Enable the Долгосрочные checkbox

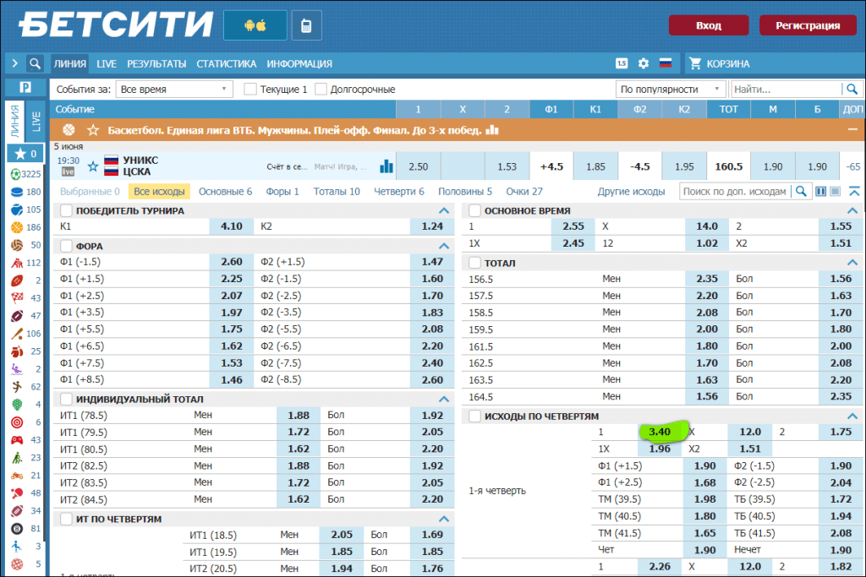(321, 89)
